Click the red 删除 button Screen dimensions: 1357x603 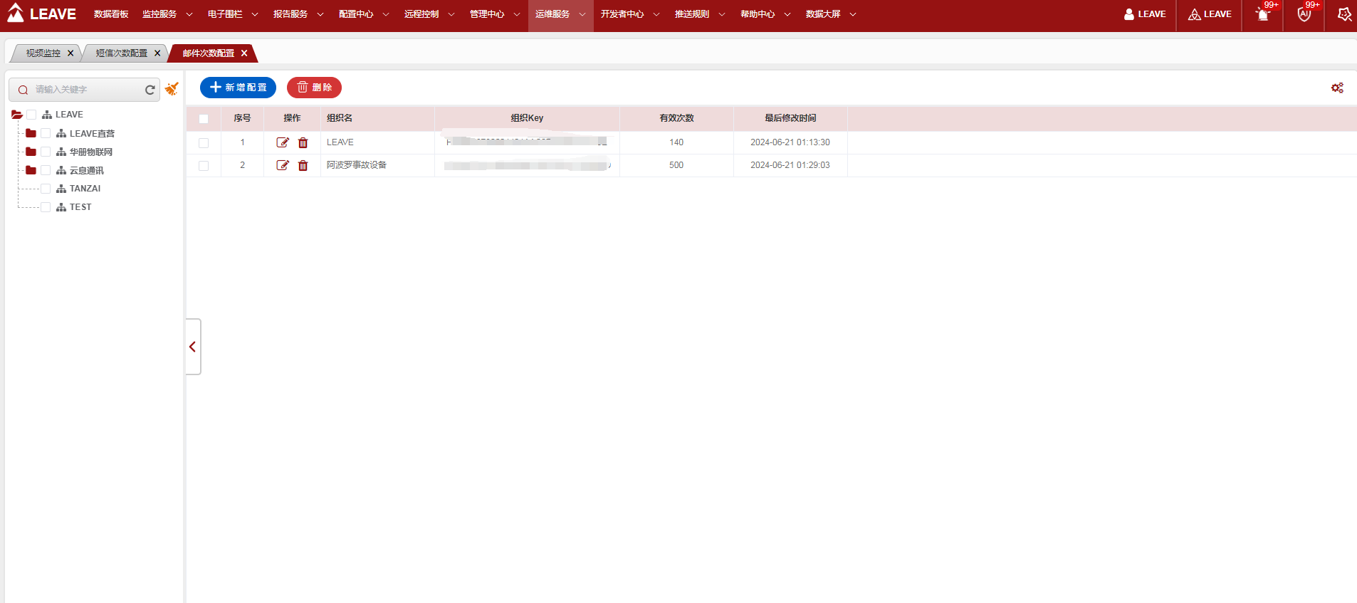pos(314,88)
